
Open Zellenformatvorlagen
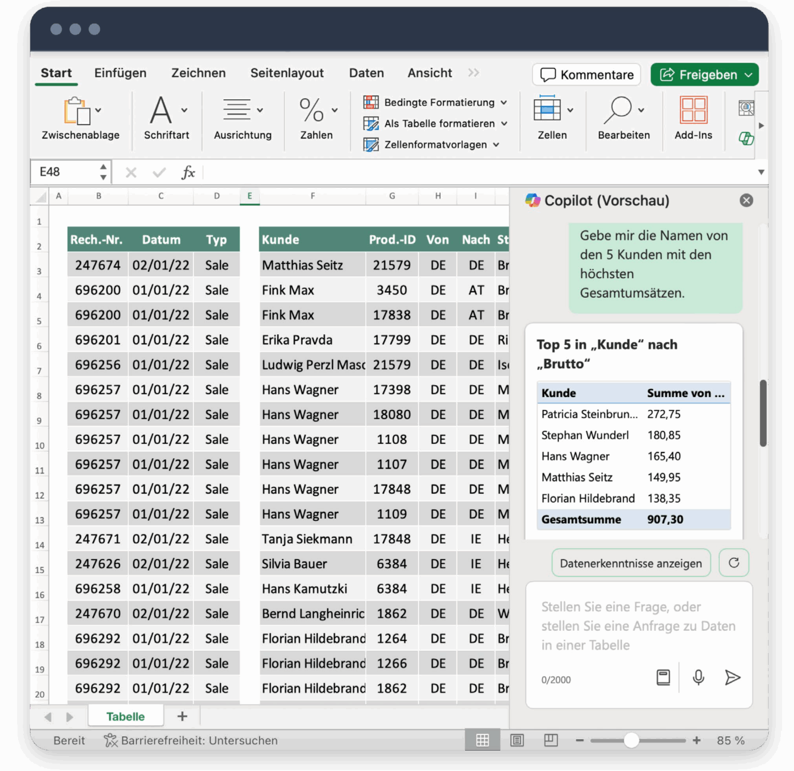[433, 145]
